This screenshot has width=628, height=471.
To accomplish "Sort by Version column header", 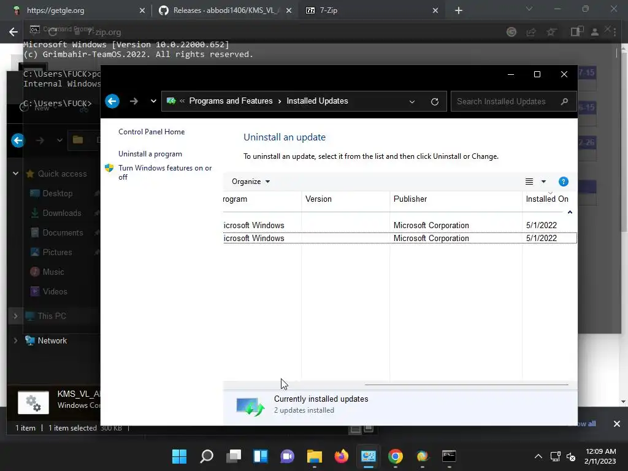I will (x=345, y=199).
